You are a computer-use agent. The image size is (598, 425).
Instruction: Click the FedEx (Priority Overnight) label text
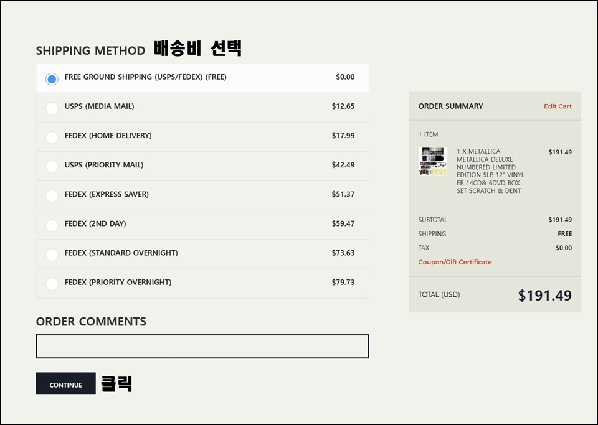118,282
